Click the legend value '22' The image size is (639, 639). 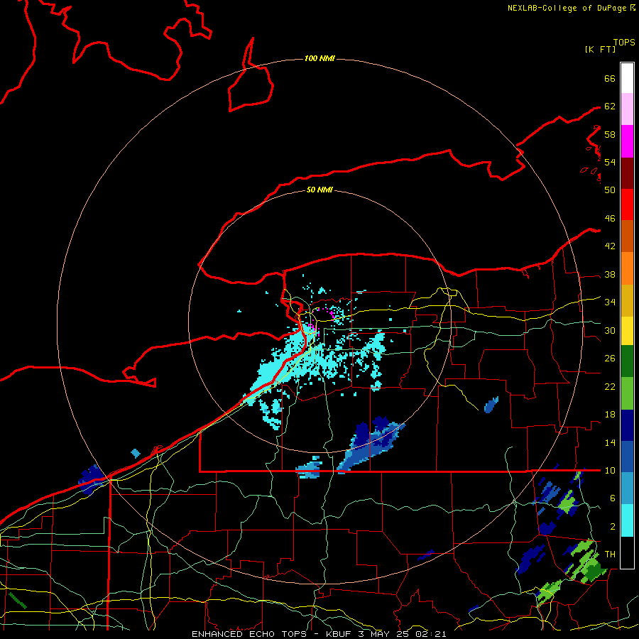pyautogui.click(x=610, y=386)
